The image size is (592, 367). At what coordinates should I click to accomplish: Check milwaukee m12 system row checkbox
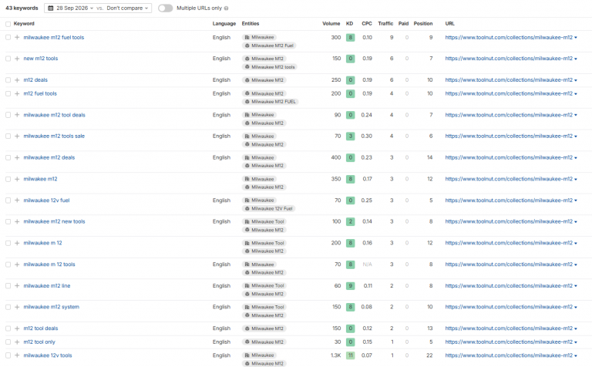pyautogui.click(x=8, y=307)
